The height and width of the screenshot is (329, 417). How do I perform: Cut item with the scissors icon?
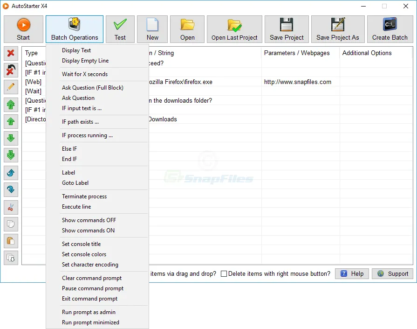click(11, 207)
